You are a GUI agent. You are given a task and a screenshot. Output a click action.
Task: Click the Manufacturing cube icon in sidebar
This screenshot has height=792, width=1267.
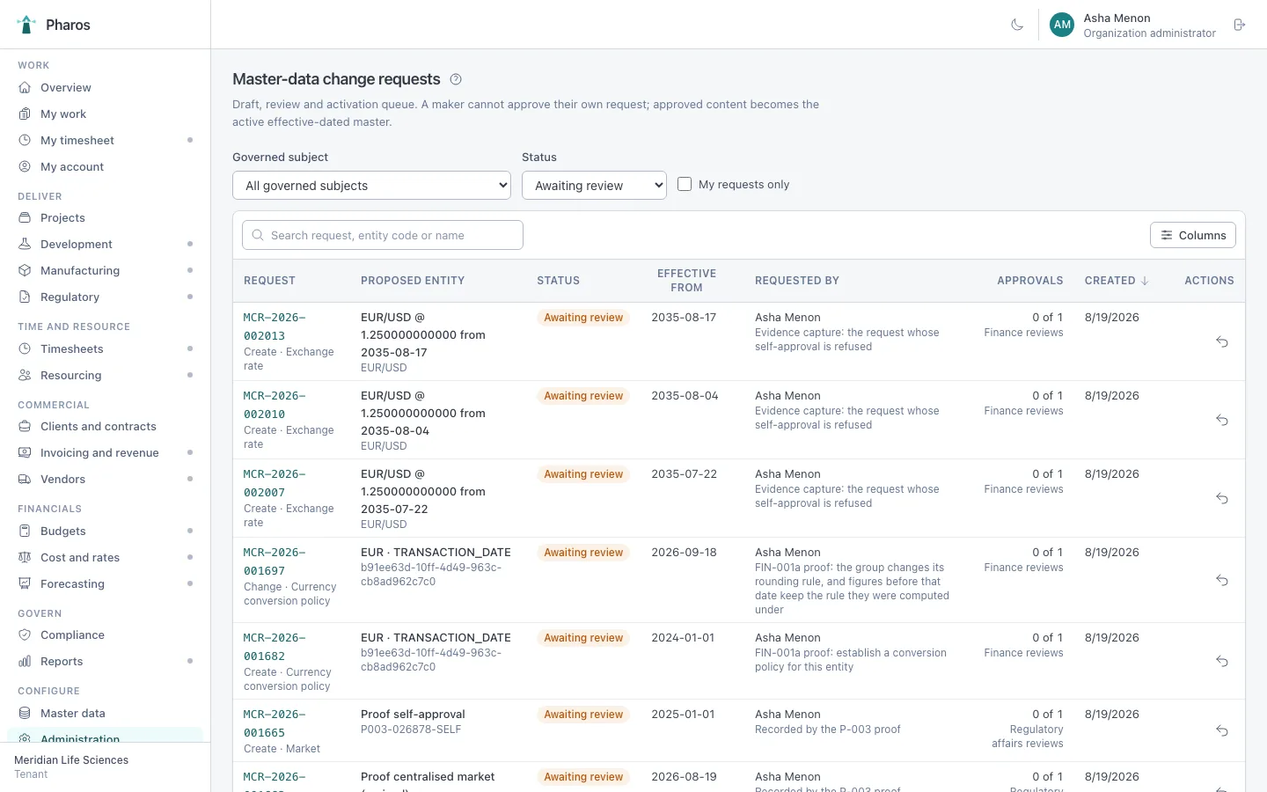click(x=25, y=270)
